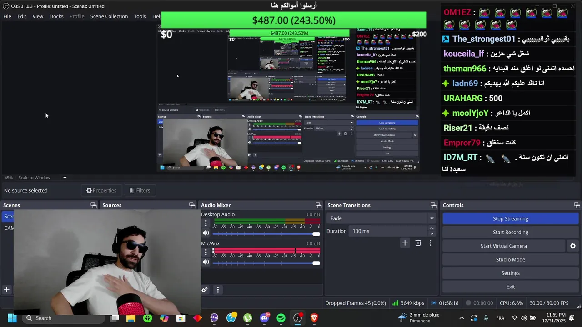
Task: Click the system tray volume icon
Action: pyautogui.click(x=523, y=318)
